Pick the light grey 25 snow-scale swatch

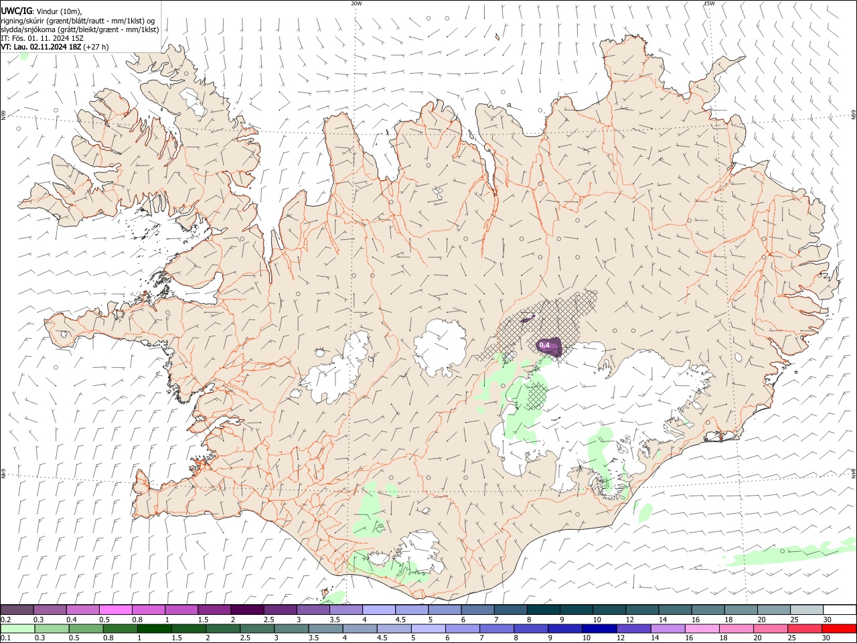tap(807, 610)
